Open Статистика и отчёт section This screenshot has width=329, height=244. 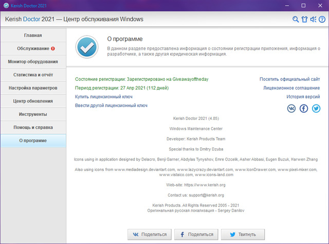[33, 75]
